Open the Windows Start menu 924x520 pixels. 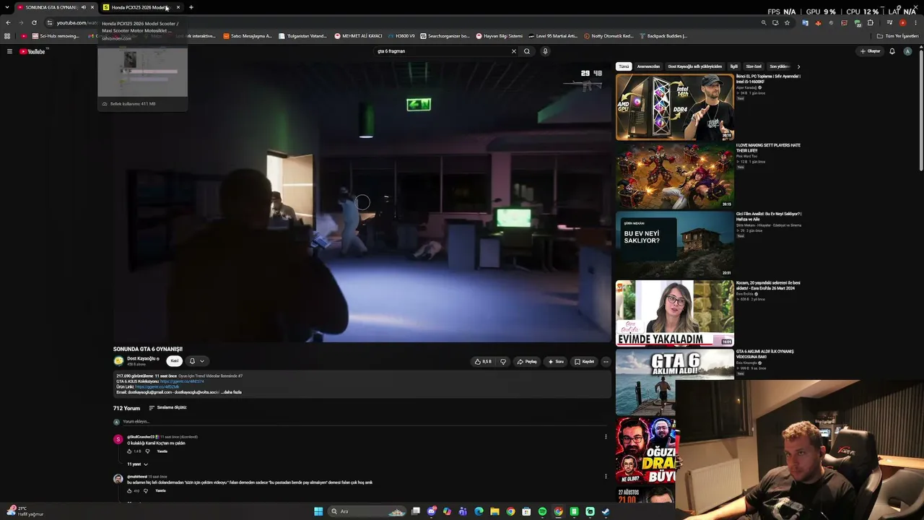point(318,511)
